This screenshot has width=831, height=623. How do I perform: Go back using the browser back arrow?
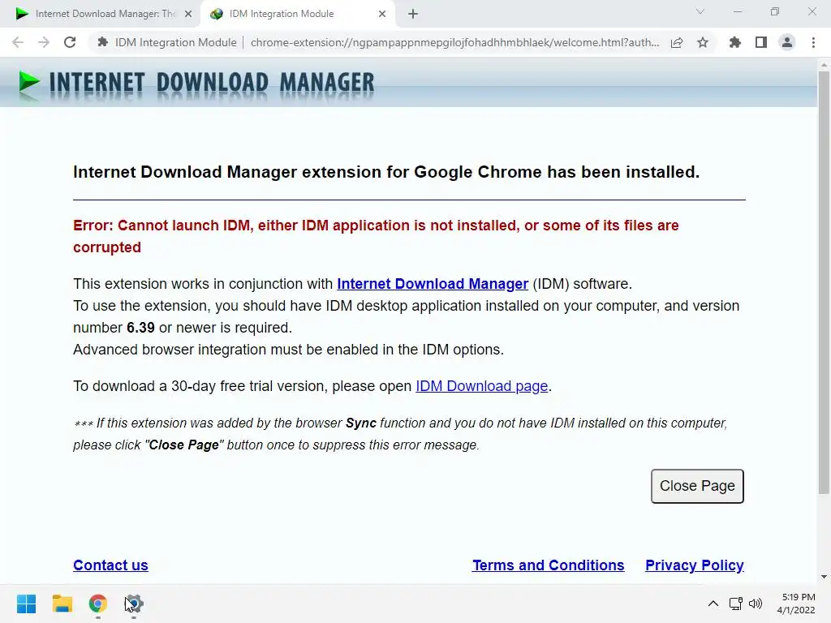click(18, 42)
